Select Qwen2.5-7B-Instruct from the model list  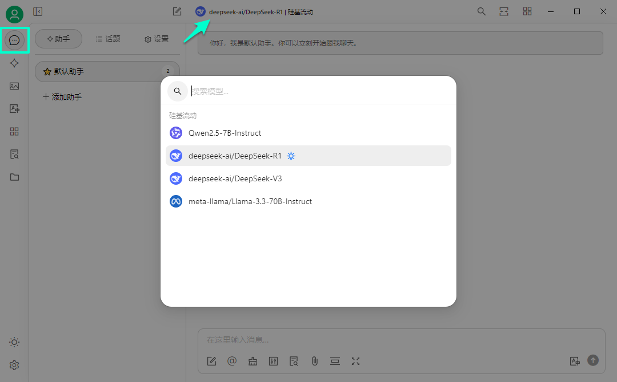225,133
